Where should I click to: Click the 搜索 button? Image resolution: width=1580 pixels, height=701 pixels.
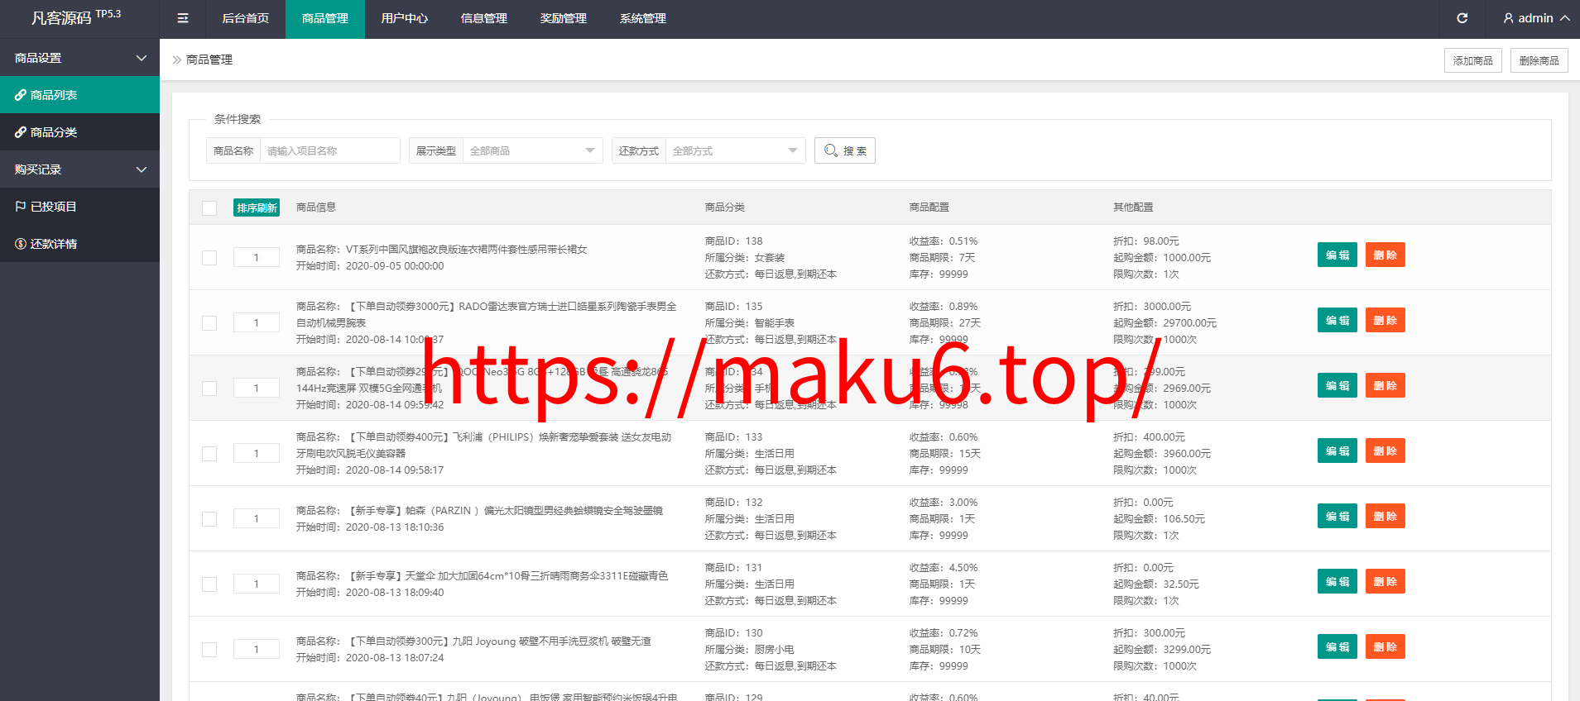[845, 150]
